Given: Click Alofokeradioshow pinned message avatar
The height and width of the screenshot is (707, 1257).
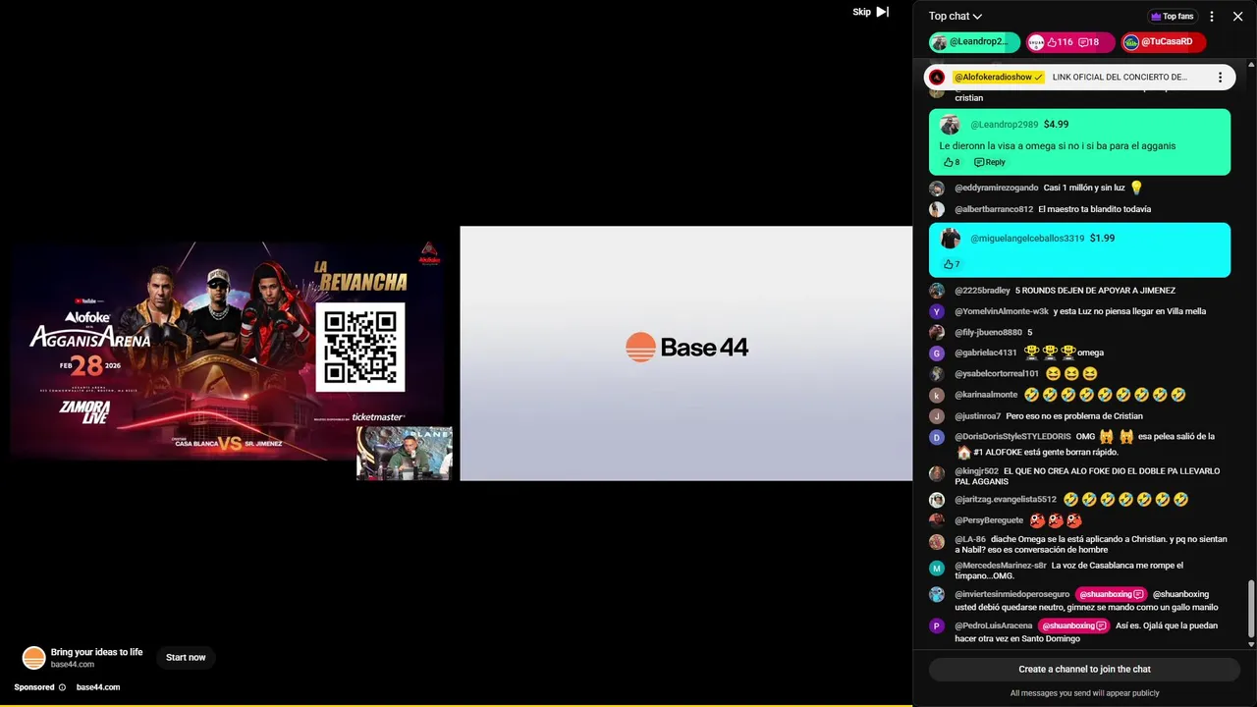Looking at the screenshot, I should point(937,77).
